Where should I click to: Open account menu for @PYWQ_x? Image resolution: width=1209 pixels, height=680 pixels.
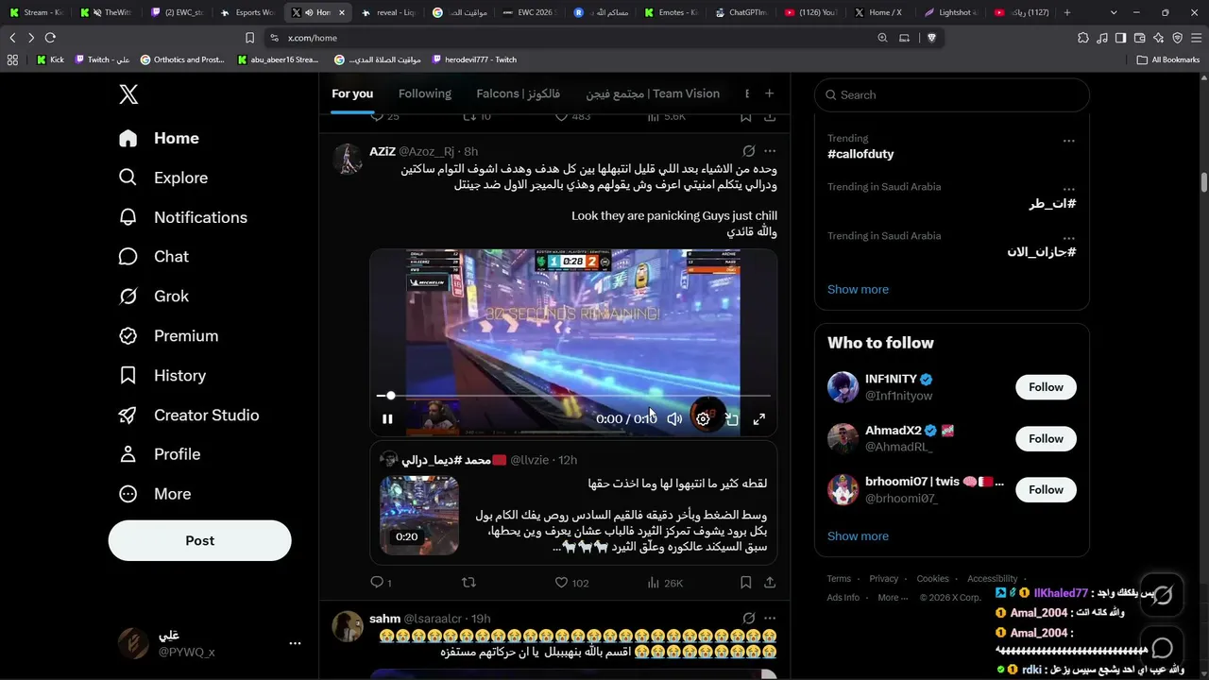(x=295, y=643)
